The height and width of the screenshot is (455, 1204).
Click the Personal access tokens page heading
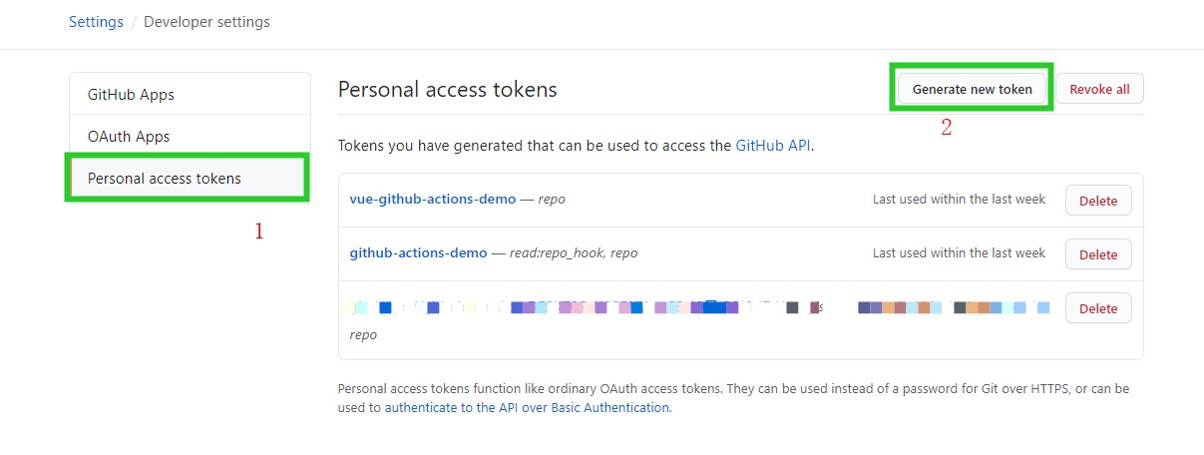point(447,90)
